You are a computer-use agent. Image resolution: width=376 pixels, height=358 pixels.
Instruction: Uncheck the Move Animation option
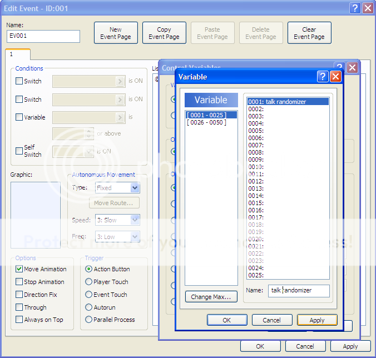[x=19, y=269]
